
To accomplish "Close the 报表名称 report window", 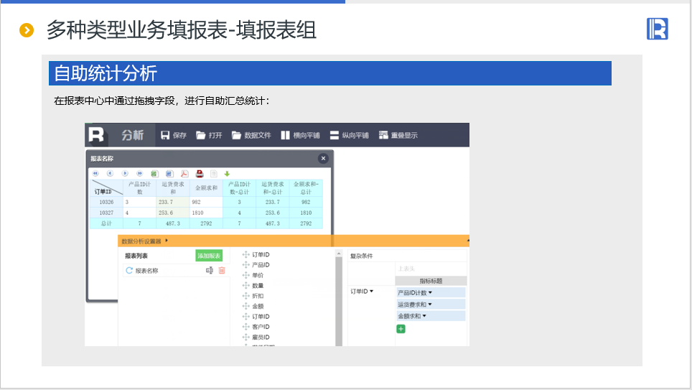I will [x=323, y=159].
